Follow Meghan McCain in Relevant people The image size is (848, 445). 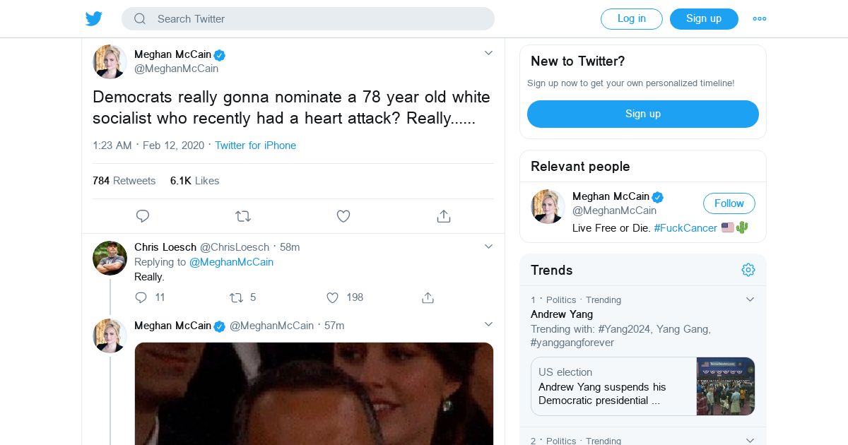729,203
